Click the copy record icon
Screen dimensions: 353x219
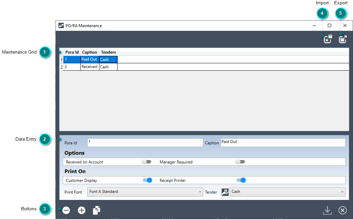coord(97,210)
